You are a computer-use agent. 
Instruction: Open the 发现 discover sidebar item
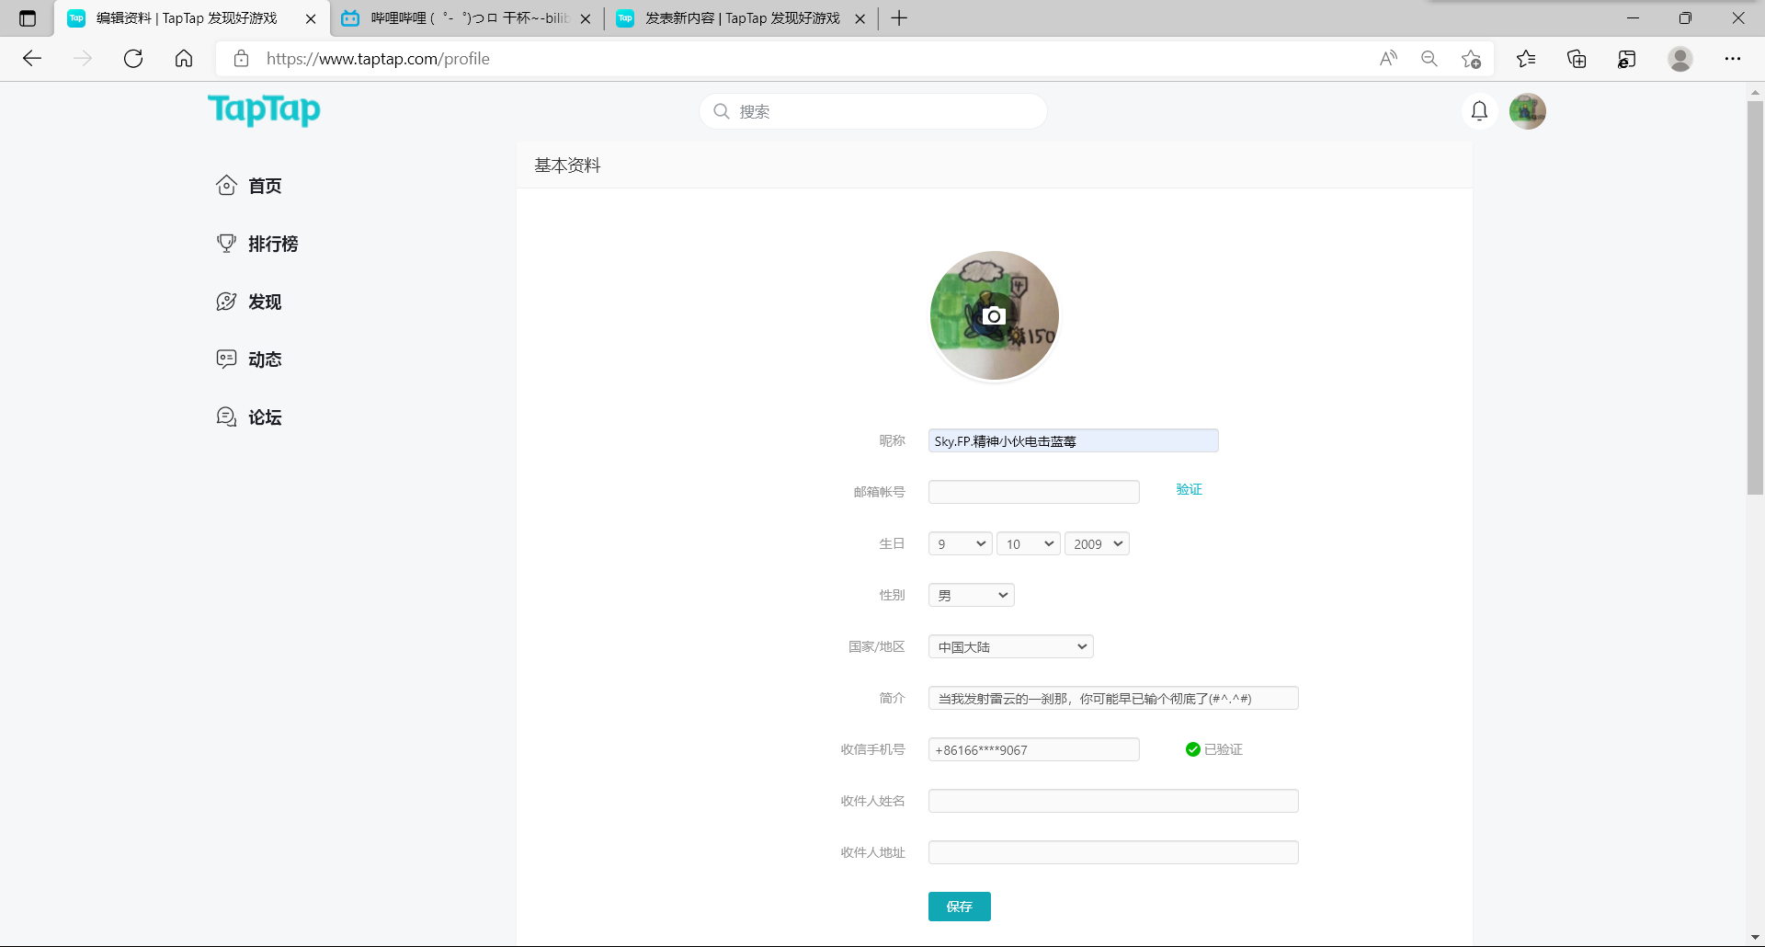click(x=249, y=302)
